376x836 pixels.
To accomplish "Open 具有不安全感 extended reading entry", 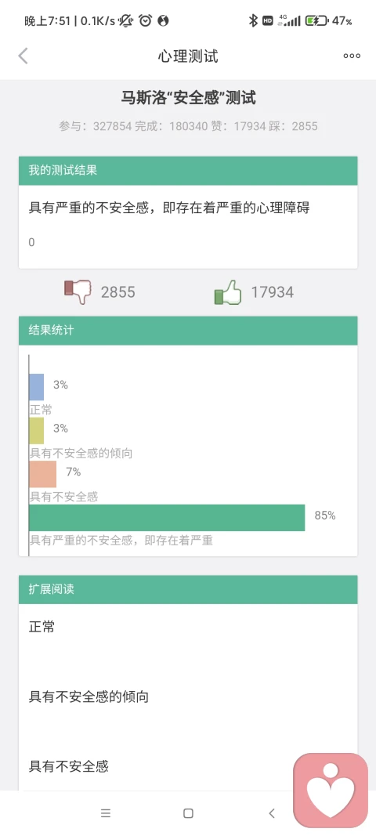I will click(x=188, y=767).
